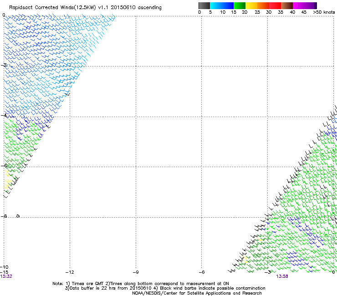Click the blue 10–15 knots color segment

click(x=228, y=5)
